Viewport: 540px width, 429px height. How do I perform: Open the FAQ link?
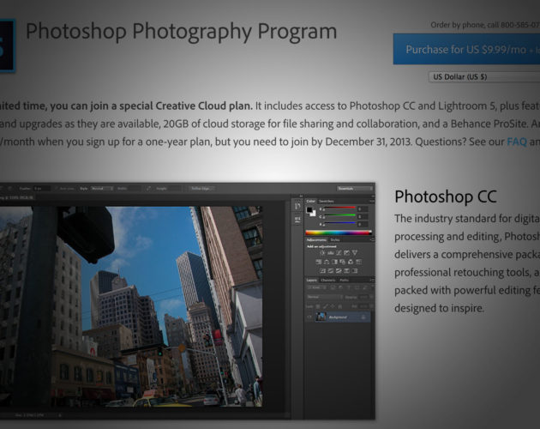coord(517,142)
